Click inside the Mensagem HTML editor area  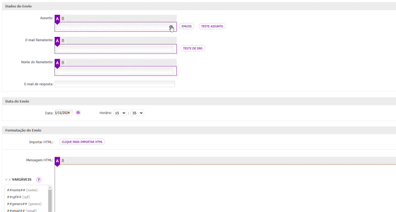[225, 189]
